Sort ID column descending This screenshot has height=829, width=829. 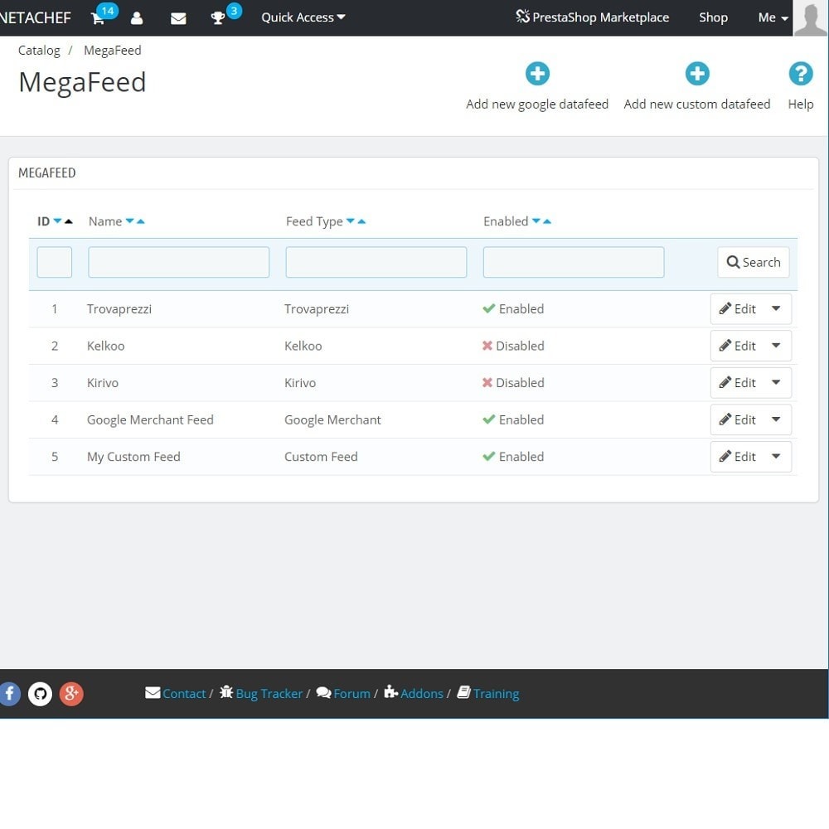[x=58, y=221]
